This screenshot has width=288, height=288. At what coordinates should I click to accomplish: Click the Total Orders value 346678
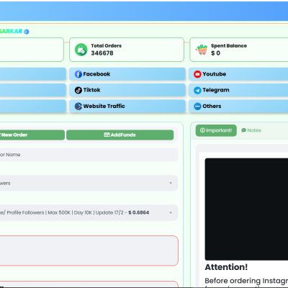pyautogui.click(x=102, y=53)
